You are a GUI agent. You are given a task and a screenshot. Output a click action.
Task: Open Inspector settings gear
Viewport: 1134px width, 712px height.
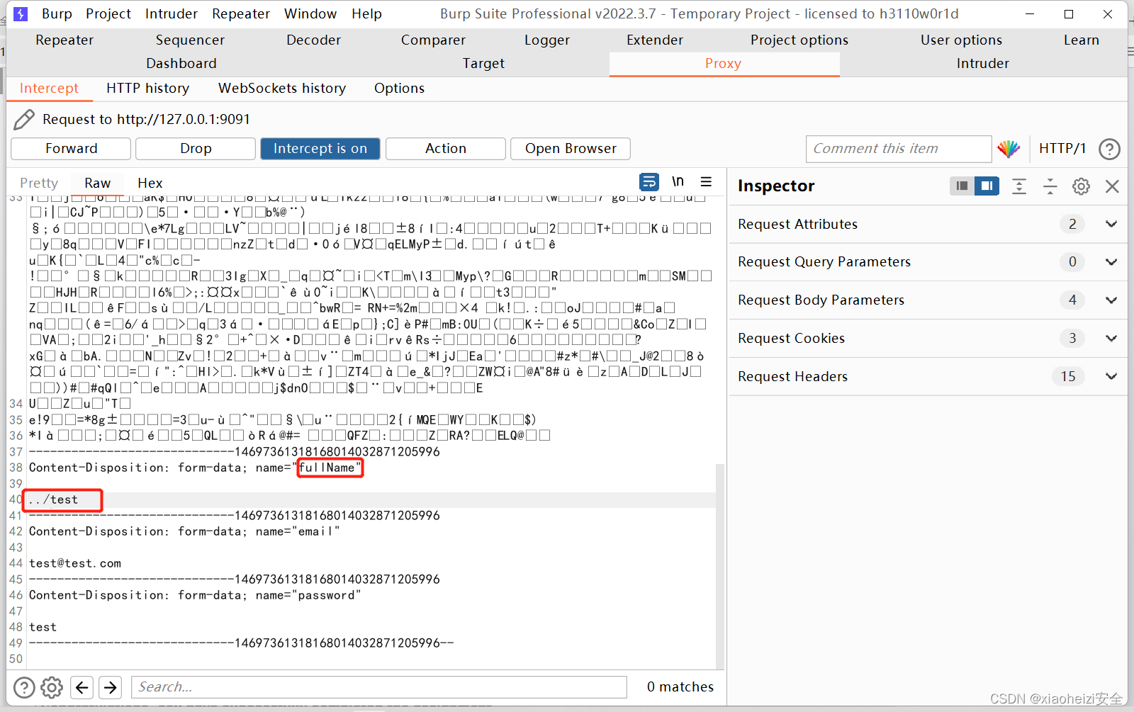click(x=1081, y=186)
